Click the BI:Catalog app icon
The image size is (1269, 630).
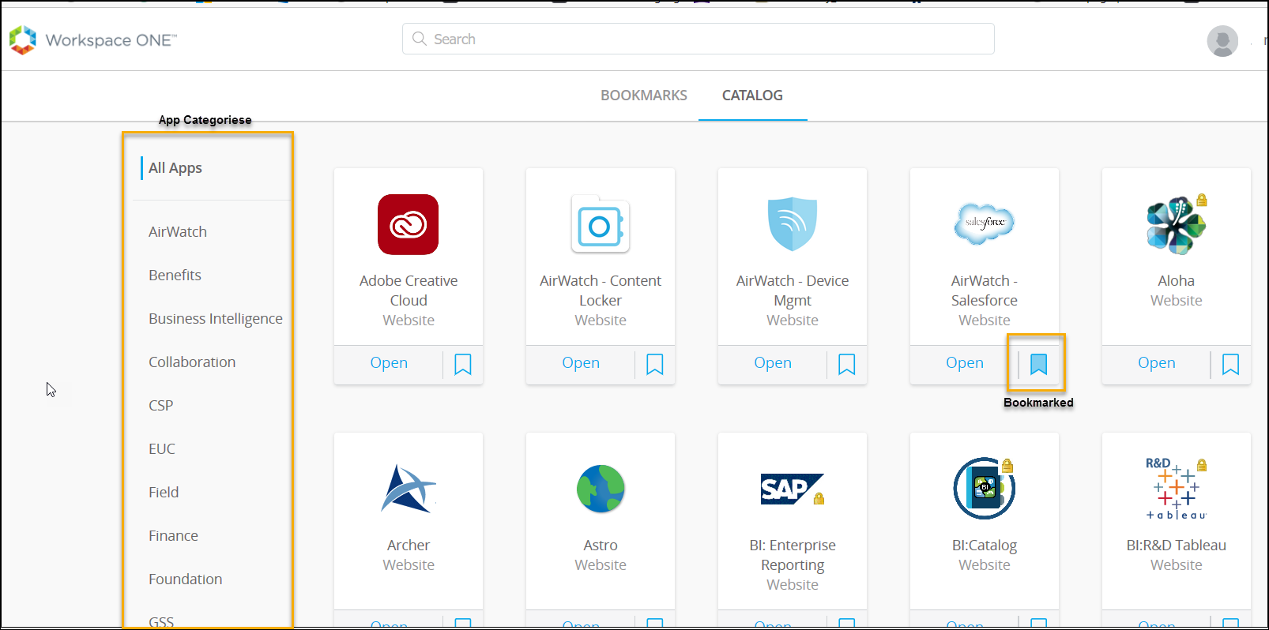click(985, 489)
